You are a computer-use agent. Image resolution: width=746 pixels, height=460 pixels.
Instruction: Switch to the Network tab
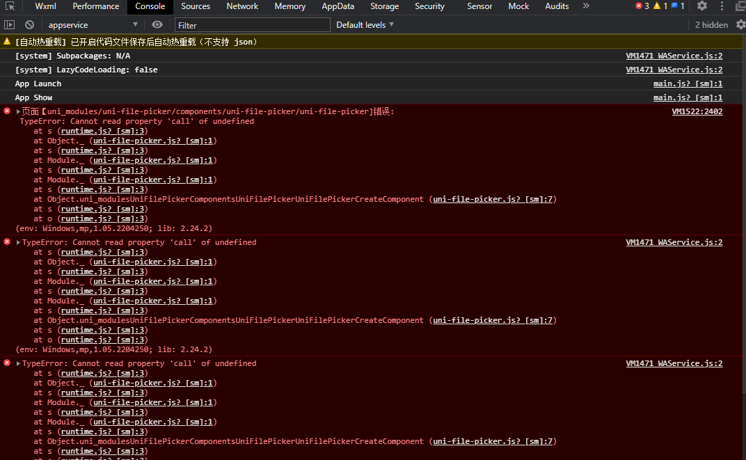click(242, 6)
